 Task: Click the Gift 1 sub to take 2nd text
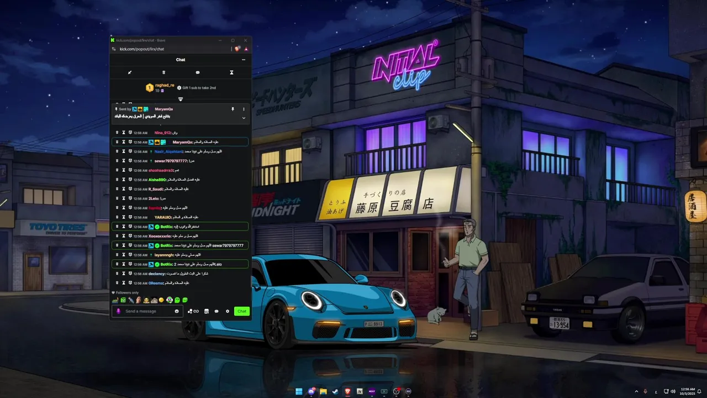199,88
